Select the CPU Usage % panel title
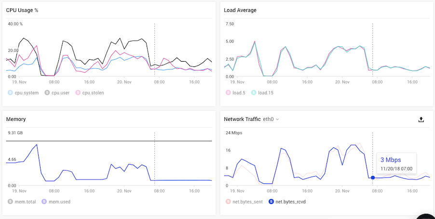The image size is (435, 219). (22, 10)
